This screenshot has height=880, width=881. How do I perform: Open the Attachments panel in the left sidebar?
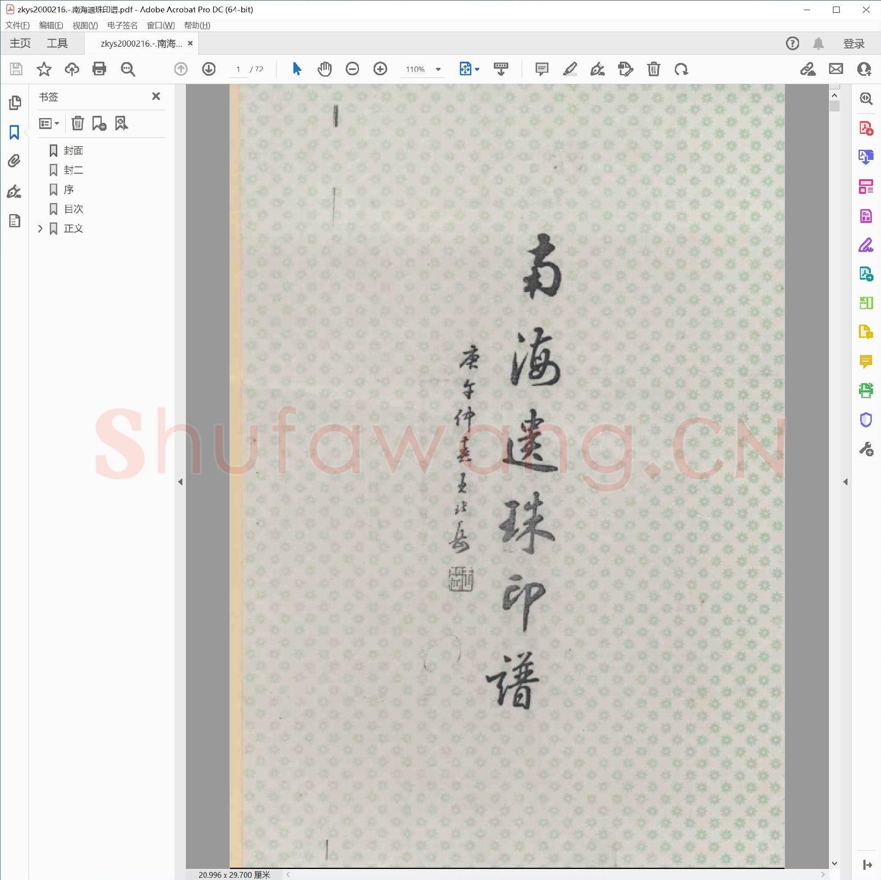(15, 160)
